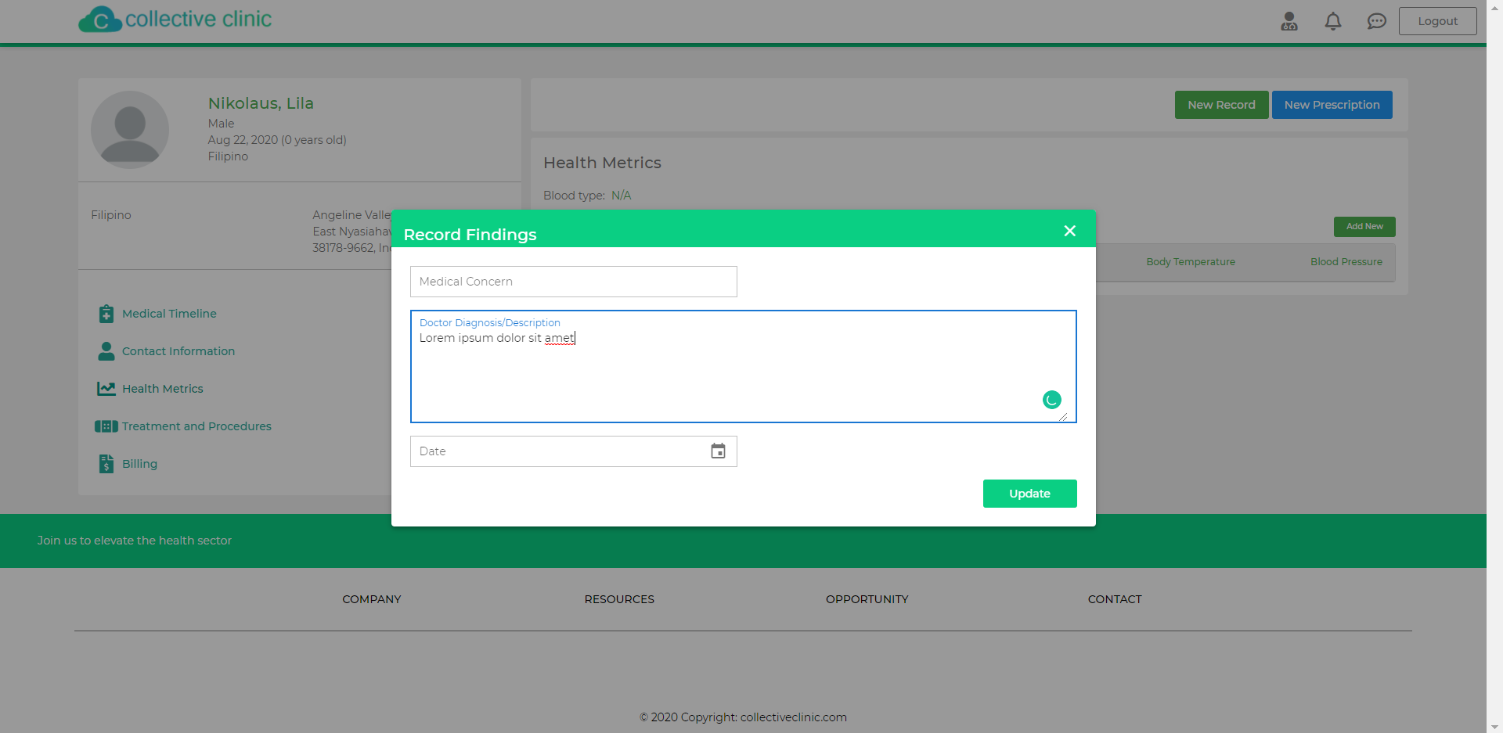This screenshot has width=1503, height=733.
Task: Click the page scrollbar down arrow
Action: [1495, 727]
